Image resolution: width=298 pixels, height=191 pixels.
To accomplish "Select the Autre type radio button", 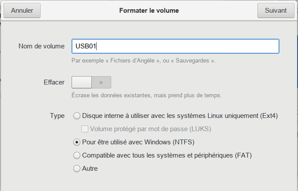I will pyautogui.click(x=77, y=169).
